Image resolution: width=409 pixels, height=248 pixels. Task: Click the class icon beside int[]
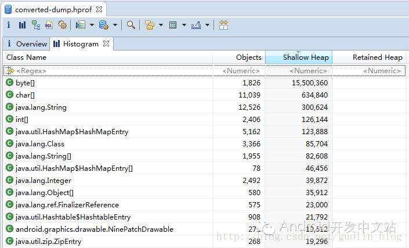click(10, 119)
